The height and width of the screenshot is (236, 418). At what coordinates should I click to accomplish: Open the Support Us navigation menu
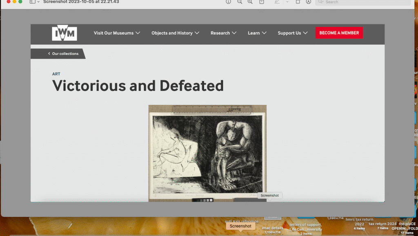[292, 33]
